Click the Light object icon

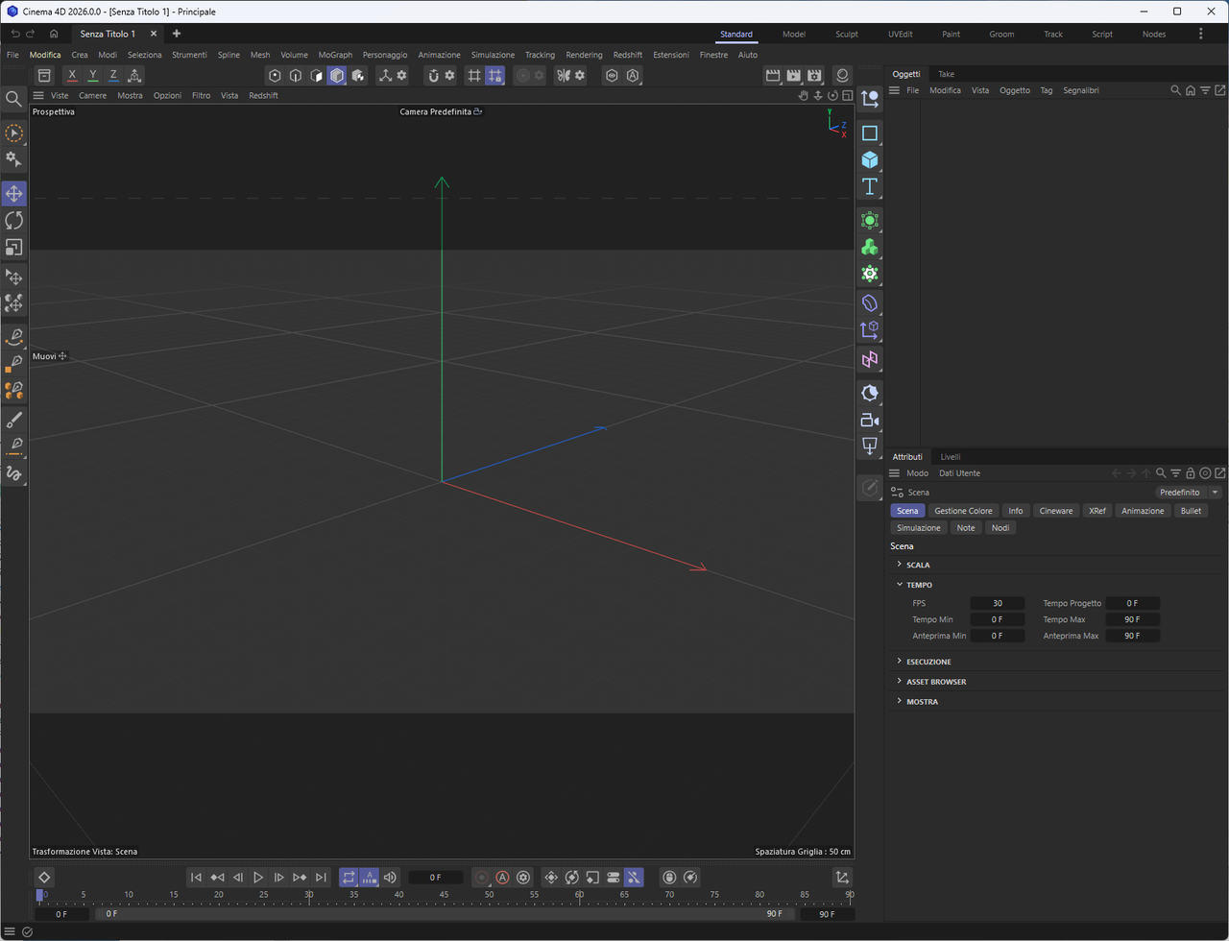point(870,393)
